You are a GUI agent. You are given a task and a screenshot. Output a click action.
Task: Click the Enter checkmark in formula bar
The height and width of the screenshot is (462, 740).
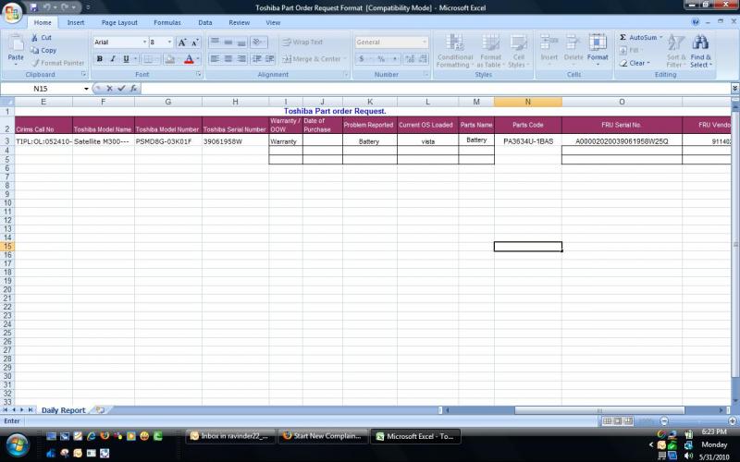coord(121,88)
